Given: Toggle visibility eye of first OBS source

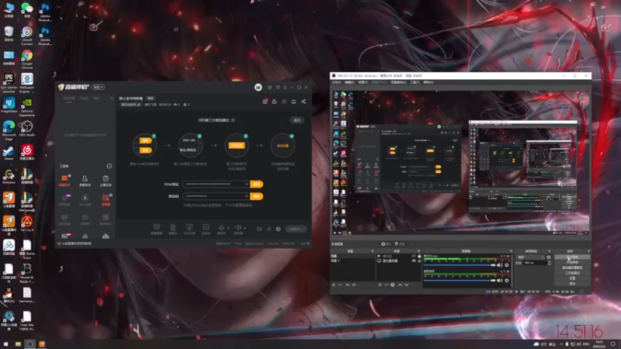Looking at the screenshot, I should coord(414,256).
